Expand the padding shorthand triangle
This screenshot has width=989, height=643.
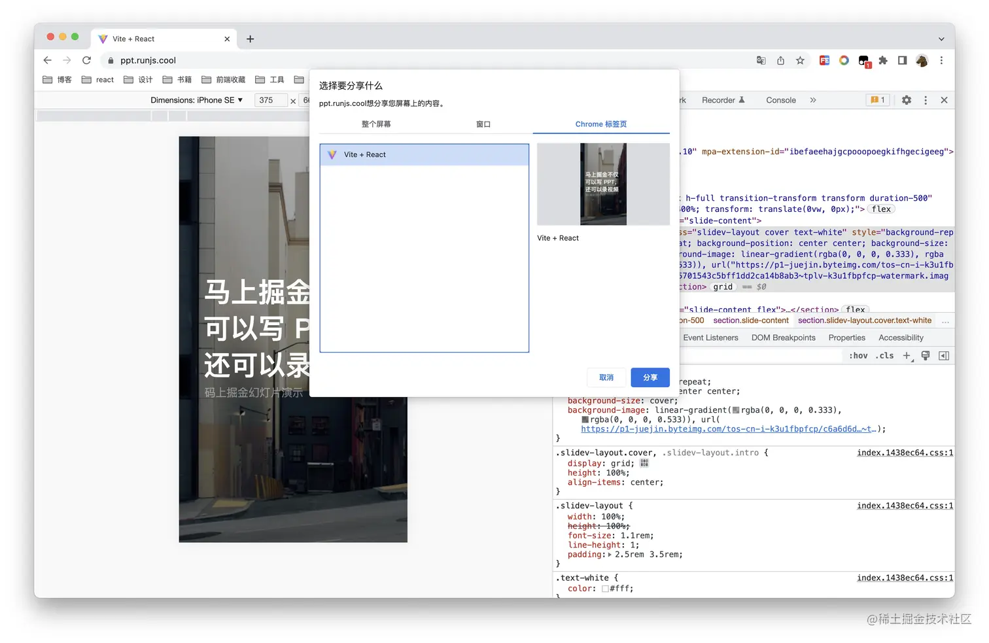point(610,555)
